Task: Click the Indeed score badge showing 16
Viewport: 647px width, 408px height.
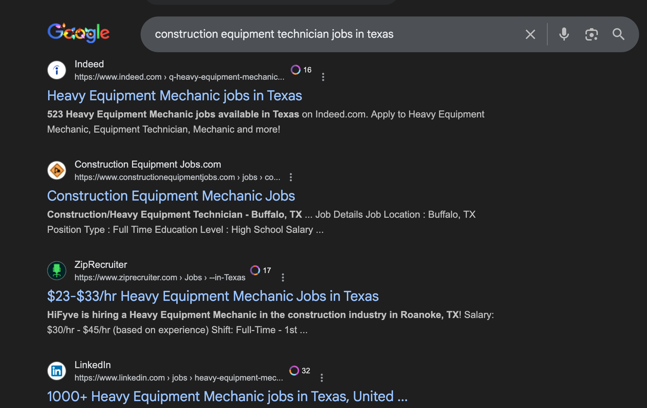Action: tap(301, 70)
